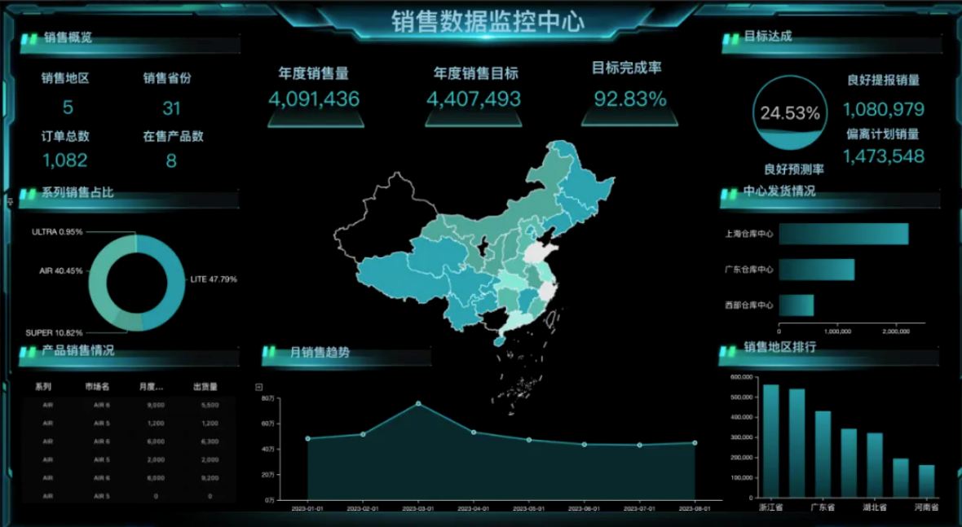Click the 浙江省 x-axis label
Image resolution: width=962 pixels, height=527 pixels.
click(770, 507)
